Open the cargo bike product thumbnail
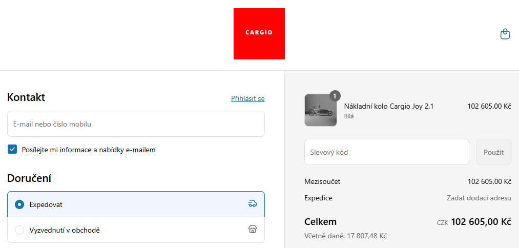 pos(320,110)
